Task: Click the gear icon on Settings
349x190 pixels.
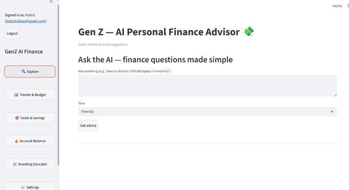Action: click(23, 187)
